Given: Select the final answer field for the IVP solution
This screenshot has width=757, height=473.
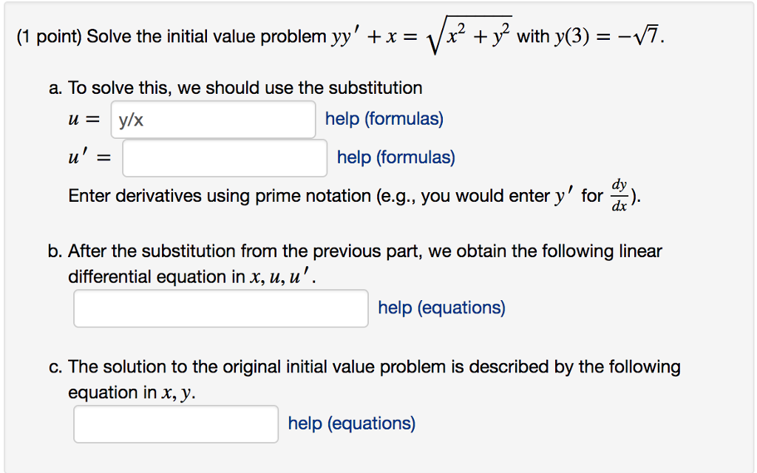Looking at the screenshot, I should (175, 422).
